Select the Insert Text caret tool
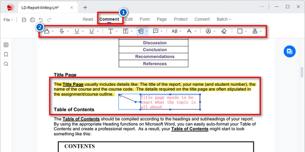 pos(189,31)
